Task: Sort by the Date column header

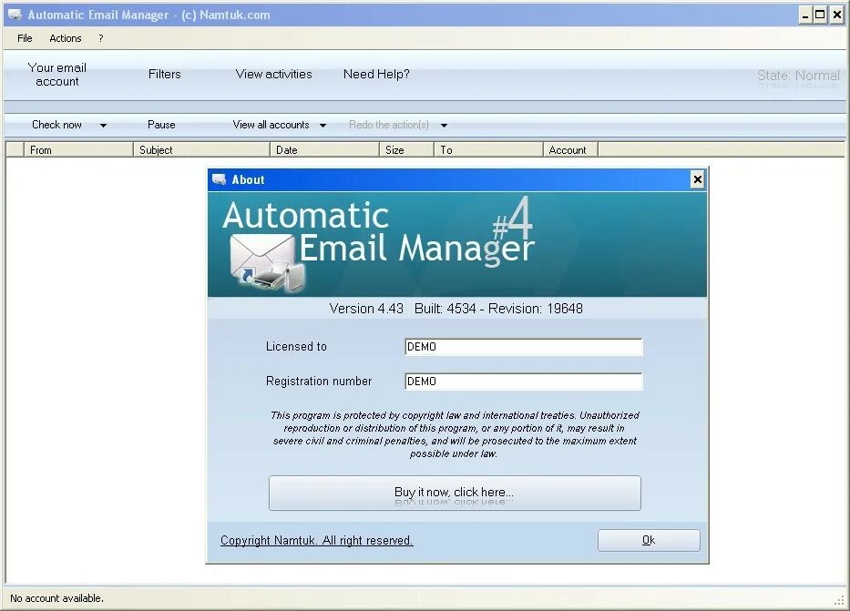Action: pos(324,150)
